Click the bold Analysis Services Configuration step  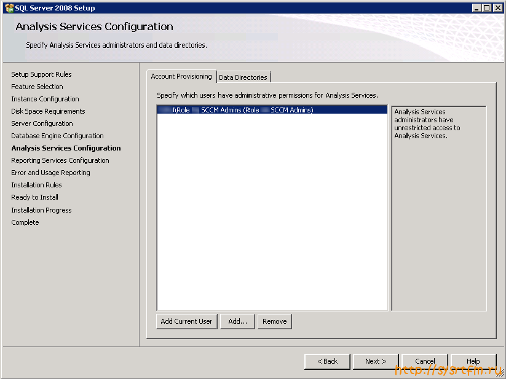pyautogui.click(x=66, y=148)
